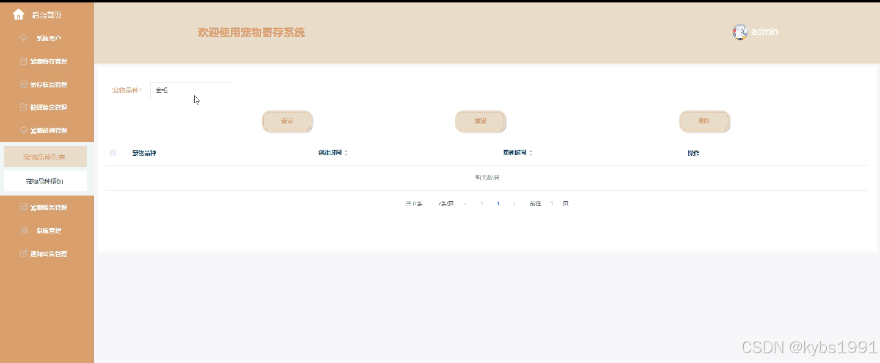880x363 pixels.
Task: Open the 后台首页 menu item
Action: coord(47,15)
